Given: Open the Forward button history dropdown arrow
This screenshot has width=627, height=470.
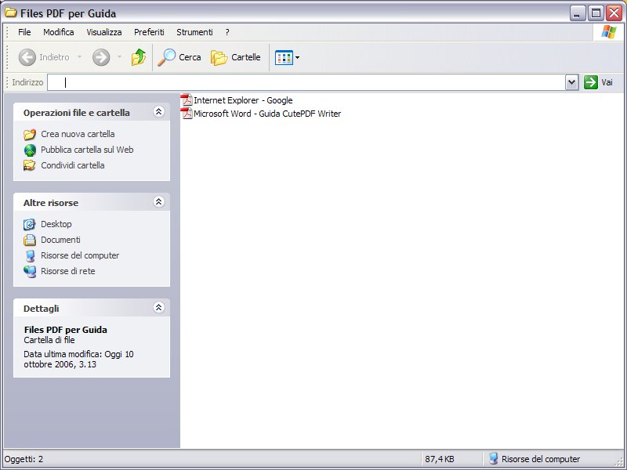Looking at the screenshot, I should pyautogui.click(x=119, y=57).
